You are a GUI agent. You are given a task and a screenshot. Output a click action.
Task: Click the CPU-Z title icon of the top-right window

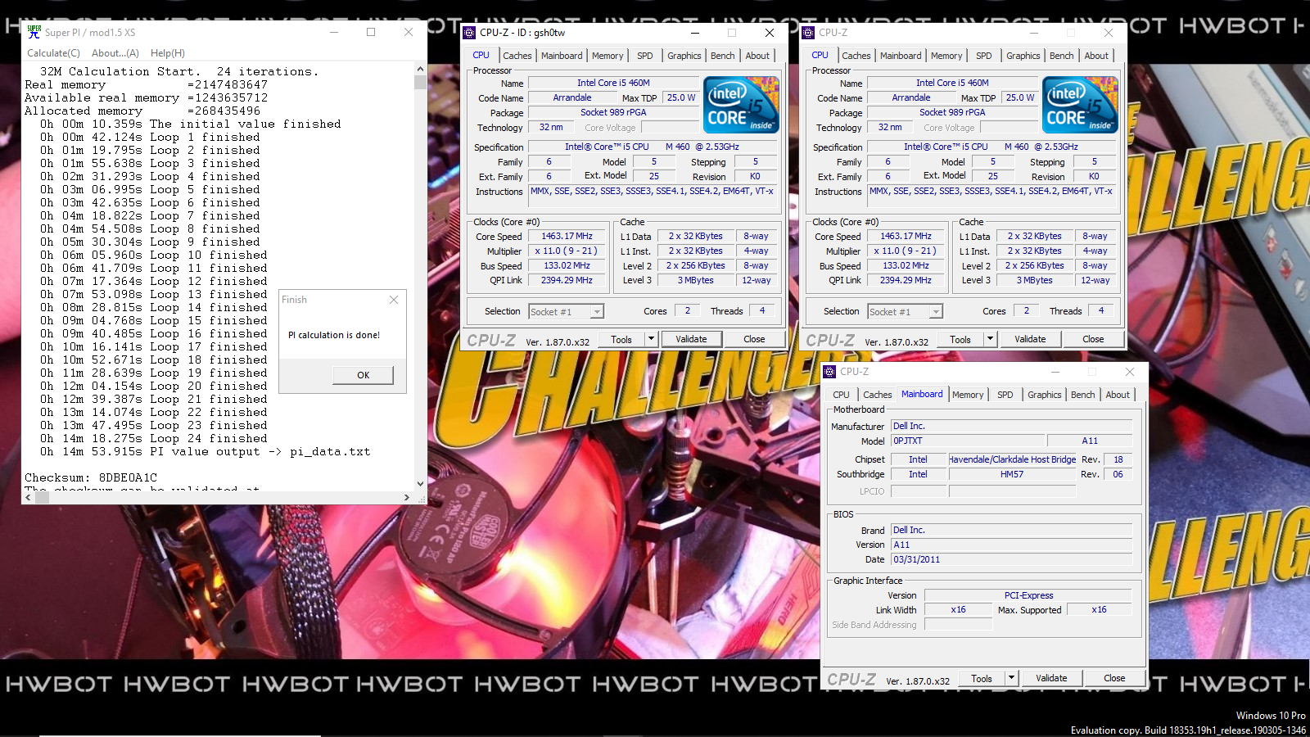point(808,33)
